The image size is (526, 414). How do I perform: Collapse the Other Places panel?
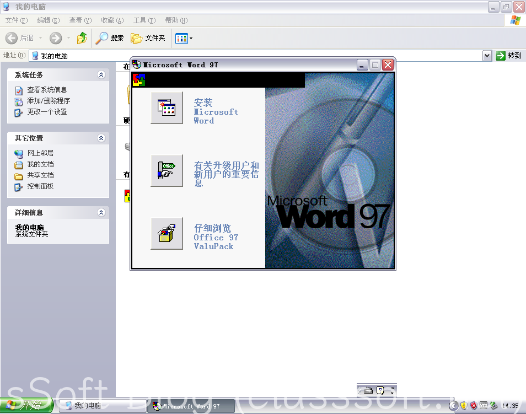(x=101, y=138)
